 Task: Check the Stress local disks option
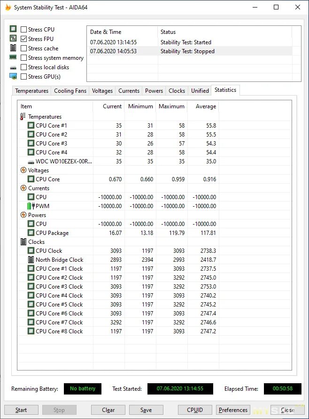pyautogui.click(x=24, y=67)
